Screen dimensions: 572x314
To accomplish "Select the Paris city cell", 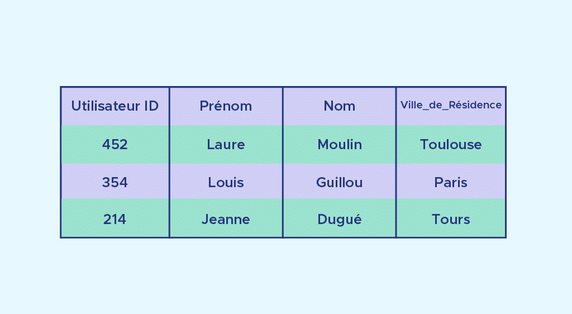I will click(x=451, y=183).
